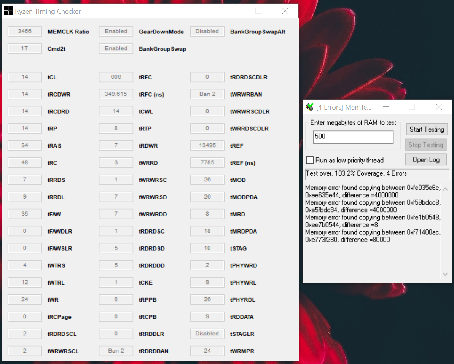Click the tCWL value field
The image size is (454, 364).
116,111
